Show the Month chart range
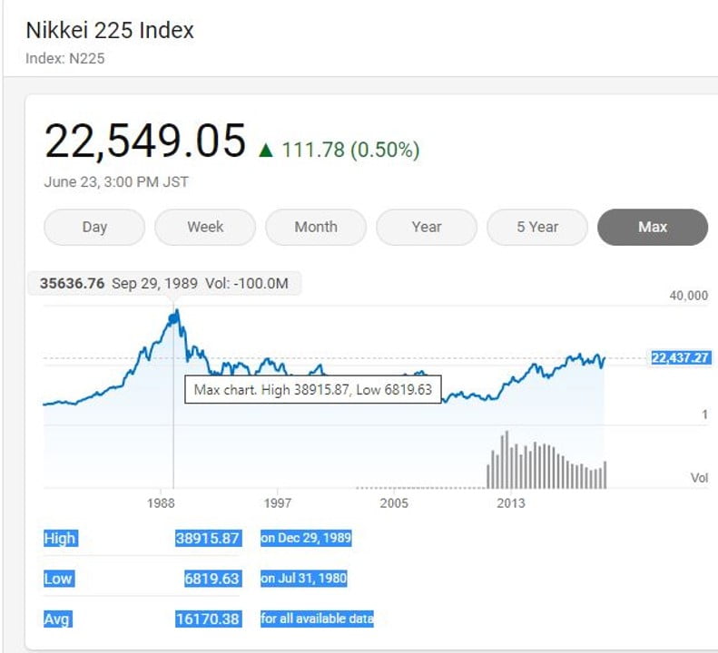Image resolution: width=718 pixels, height=653 pixels. coord(316,227)
